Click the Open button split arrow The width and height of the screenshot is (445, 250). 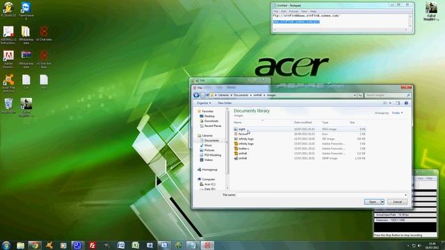(382, 202)
